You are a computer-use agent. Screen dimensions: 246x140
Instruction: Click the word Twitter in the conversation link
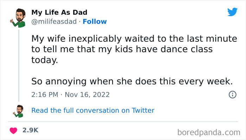143,111
